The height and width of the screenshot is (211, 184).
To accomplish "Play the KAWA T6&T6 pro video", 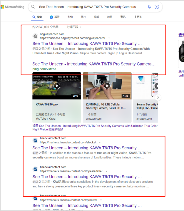I will click(x=57, y=86).
